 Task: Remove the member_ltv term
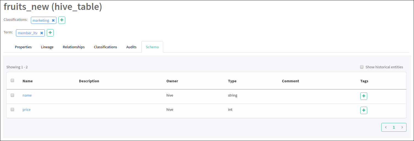coord(42,33)
